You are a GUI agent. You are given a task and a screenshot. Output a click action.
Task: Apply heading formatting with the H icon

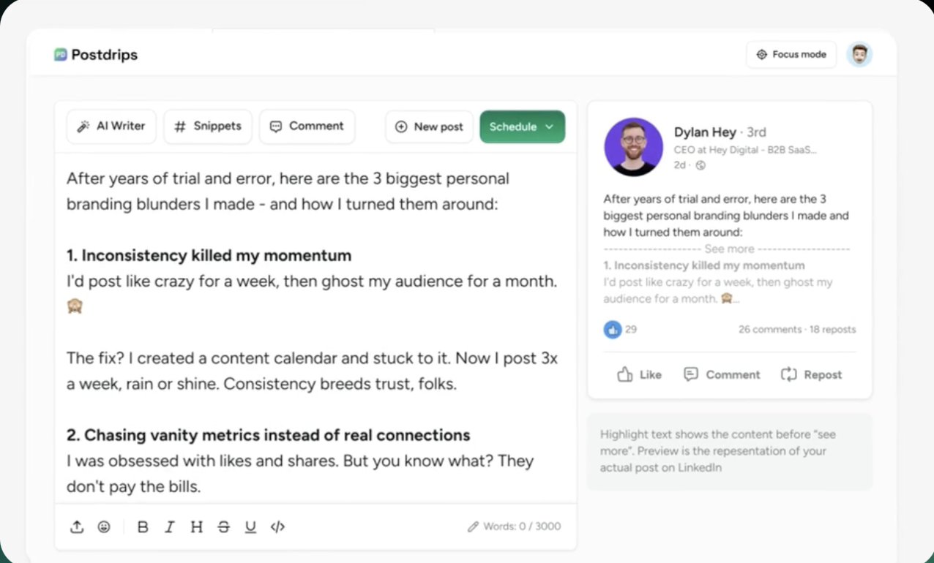(196, 526)
